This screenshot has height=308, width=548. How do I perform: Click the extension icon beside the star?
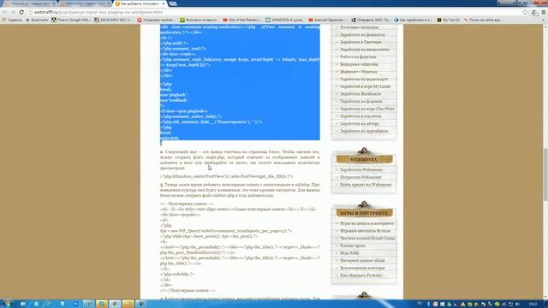[x=534, y=13]
